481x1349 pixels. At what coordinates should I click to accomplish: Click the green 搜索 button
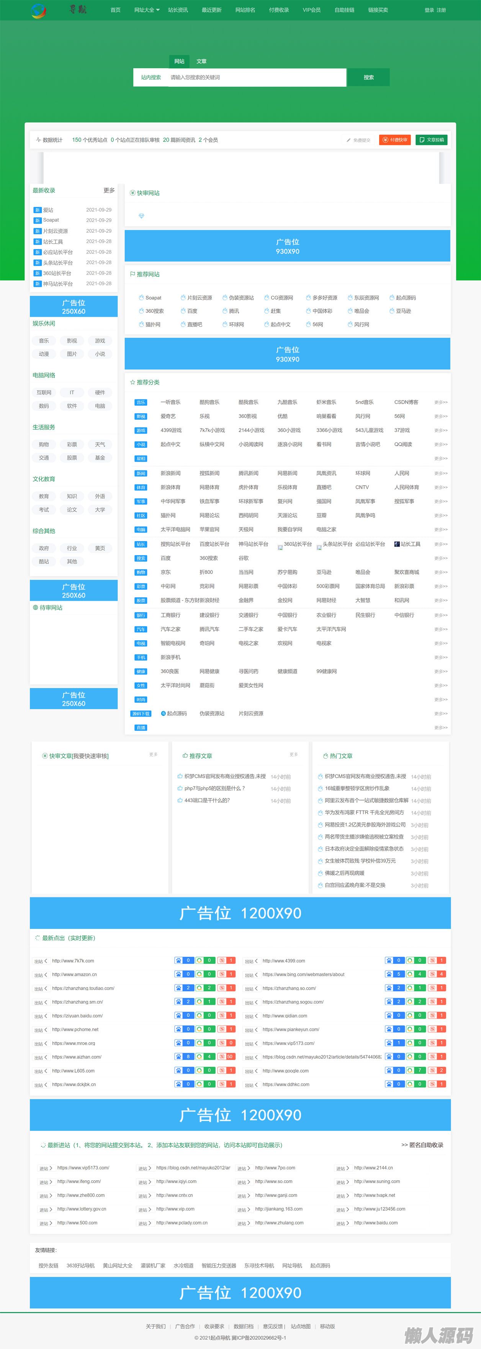click(368, 77)
